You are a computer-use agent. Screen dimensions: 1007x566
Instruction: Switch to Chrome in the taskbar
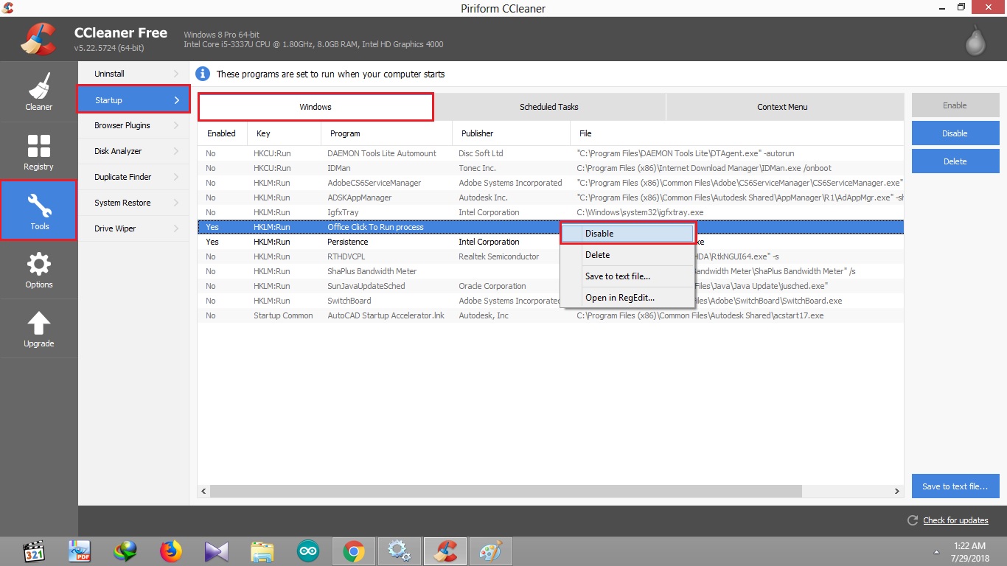point(354,551)
